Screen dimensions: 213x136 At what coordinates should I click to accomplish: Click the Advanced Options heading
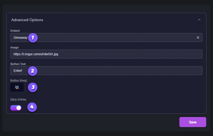(27, 20)
